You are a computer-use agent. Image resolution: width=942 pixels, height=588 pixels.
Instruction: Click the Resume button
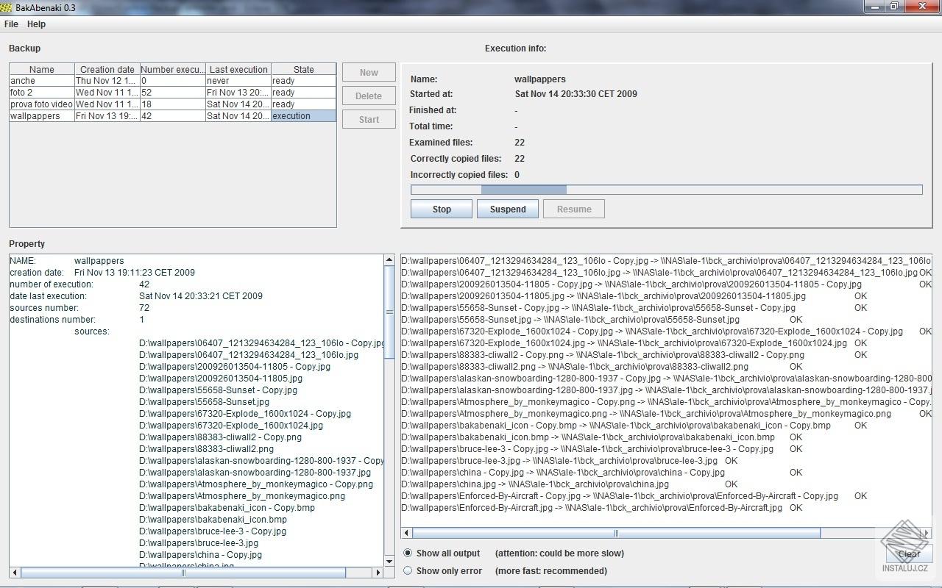pyautogui.click(x=574, y=209)
